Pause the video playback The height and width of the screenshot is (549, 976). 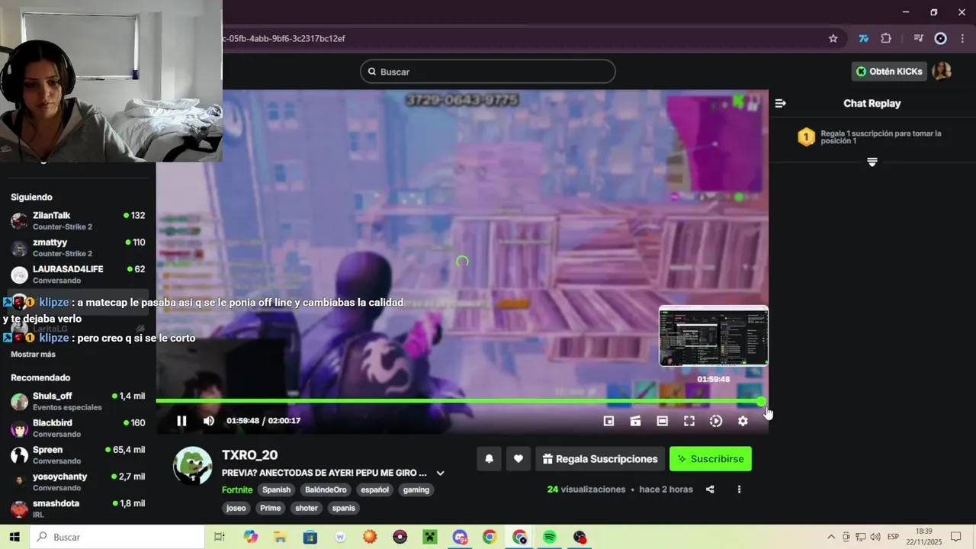tap(181, 421)
